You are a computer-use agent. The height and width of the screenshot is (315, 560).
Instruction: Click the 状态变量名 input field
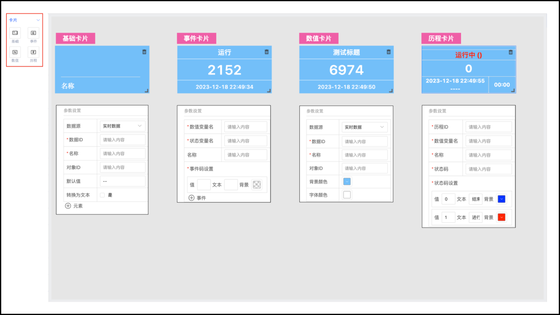click(x=246, y=141)
